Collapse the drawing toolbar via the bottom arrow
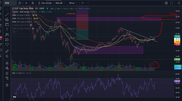Screen dimensions: 182x101 pos(10,100)
